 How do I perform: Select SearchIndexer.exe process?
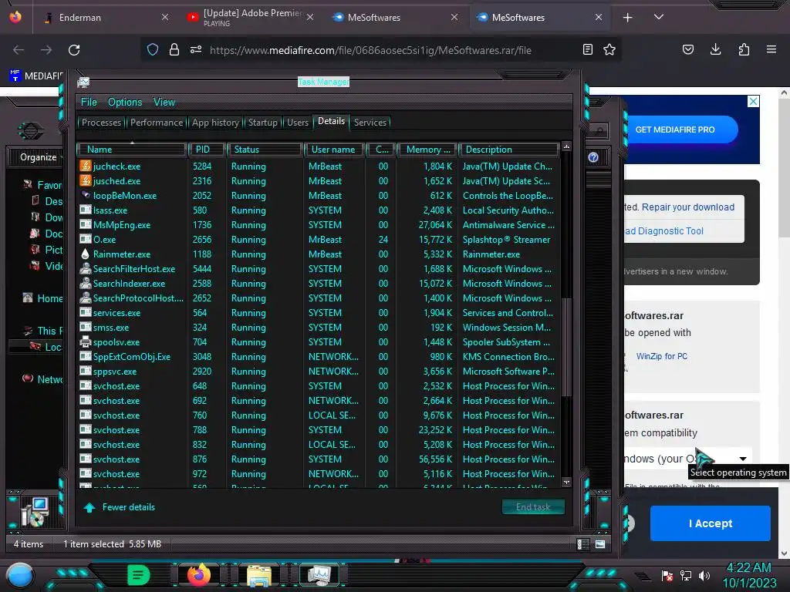tap(317, 284)
